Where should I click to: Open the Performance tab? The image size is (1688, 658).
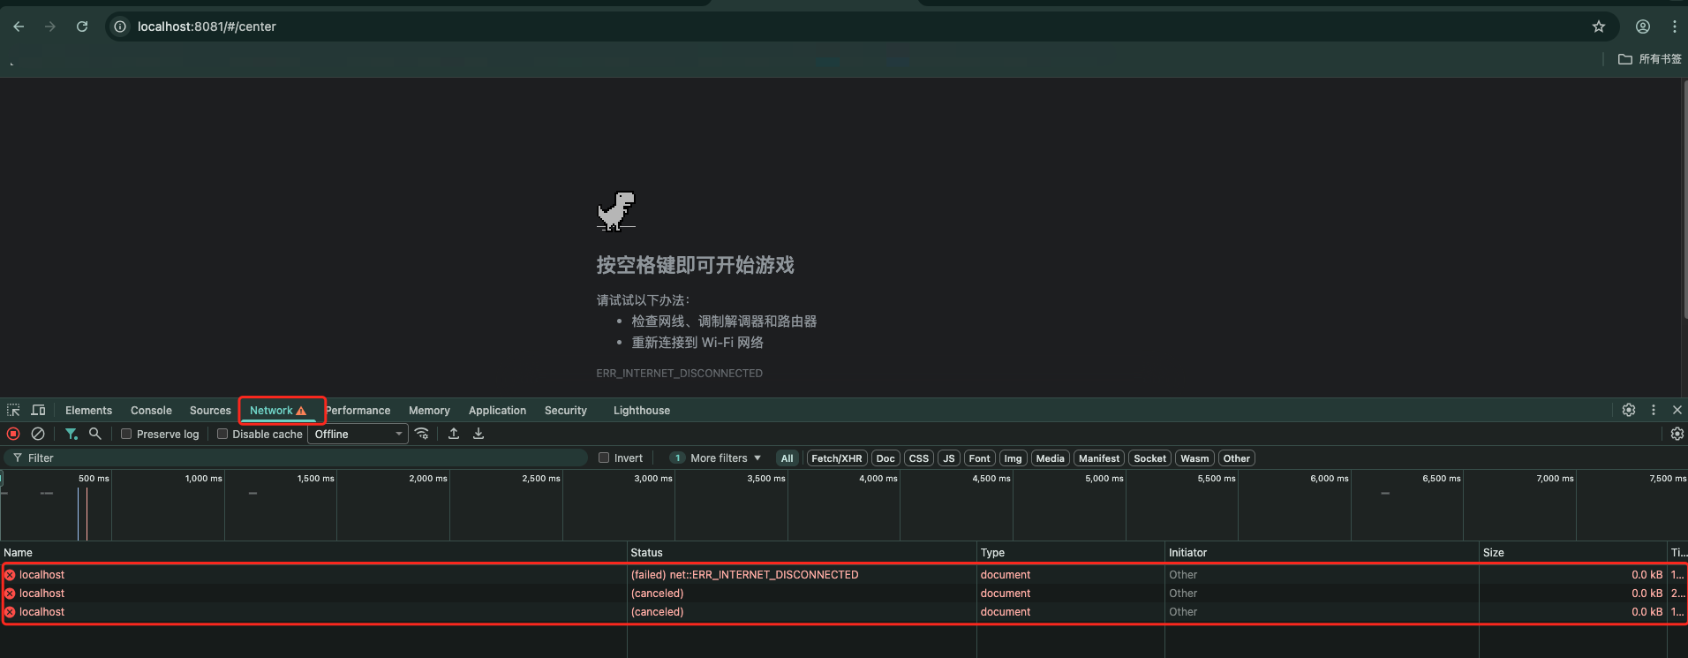[358, 410]
